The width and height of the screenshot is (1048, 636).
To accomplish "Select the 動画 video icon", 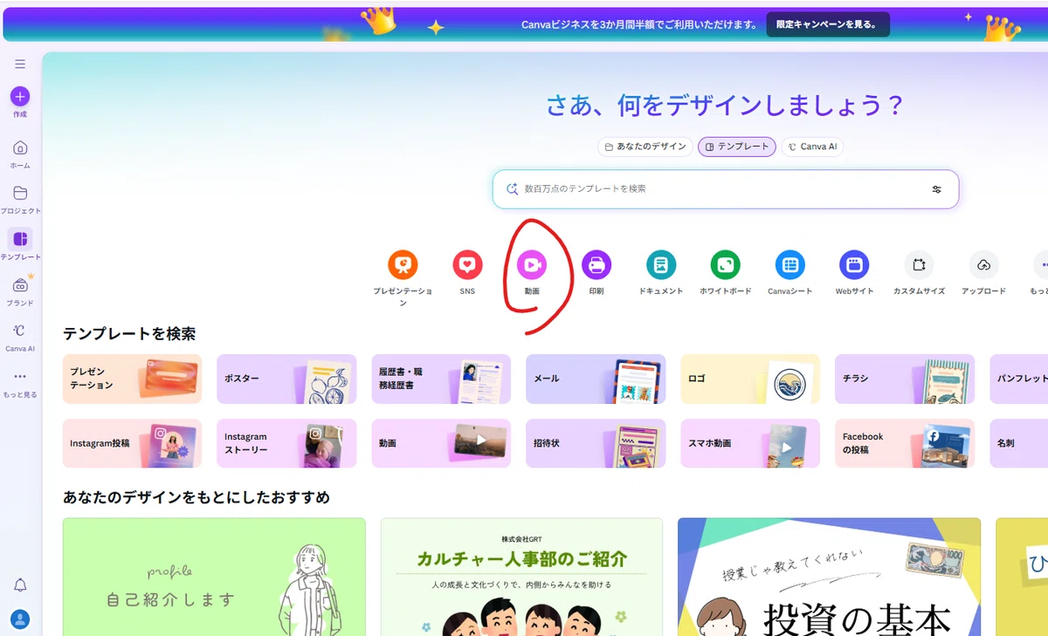I will point(532,264).
